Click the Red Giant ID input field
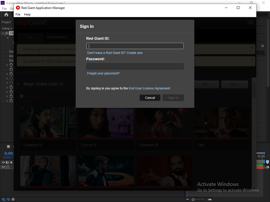Viewport: 270px width, 202px height. coord(135,46)
